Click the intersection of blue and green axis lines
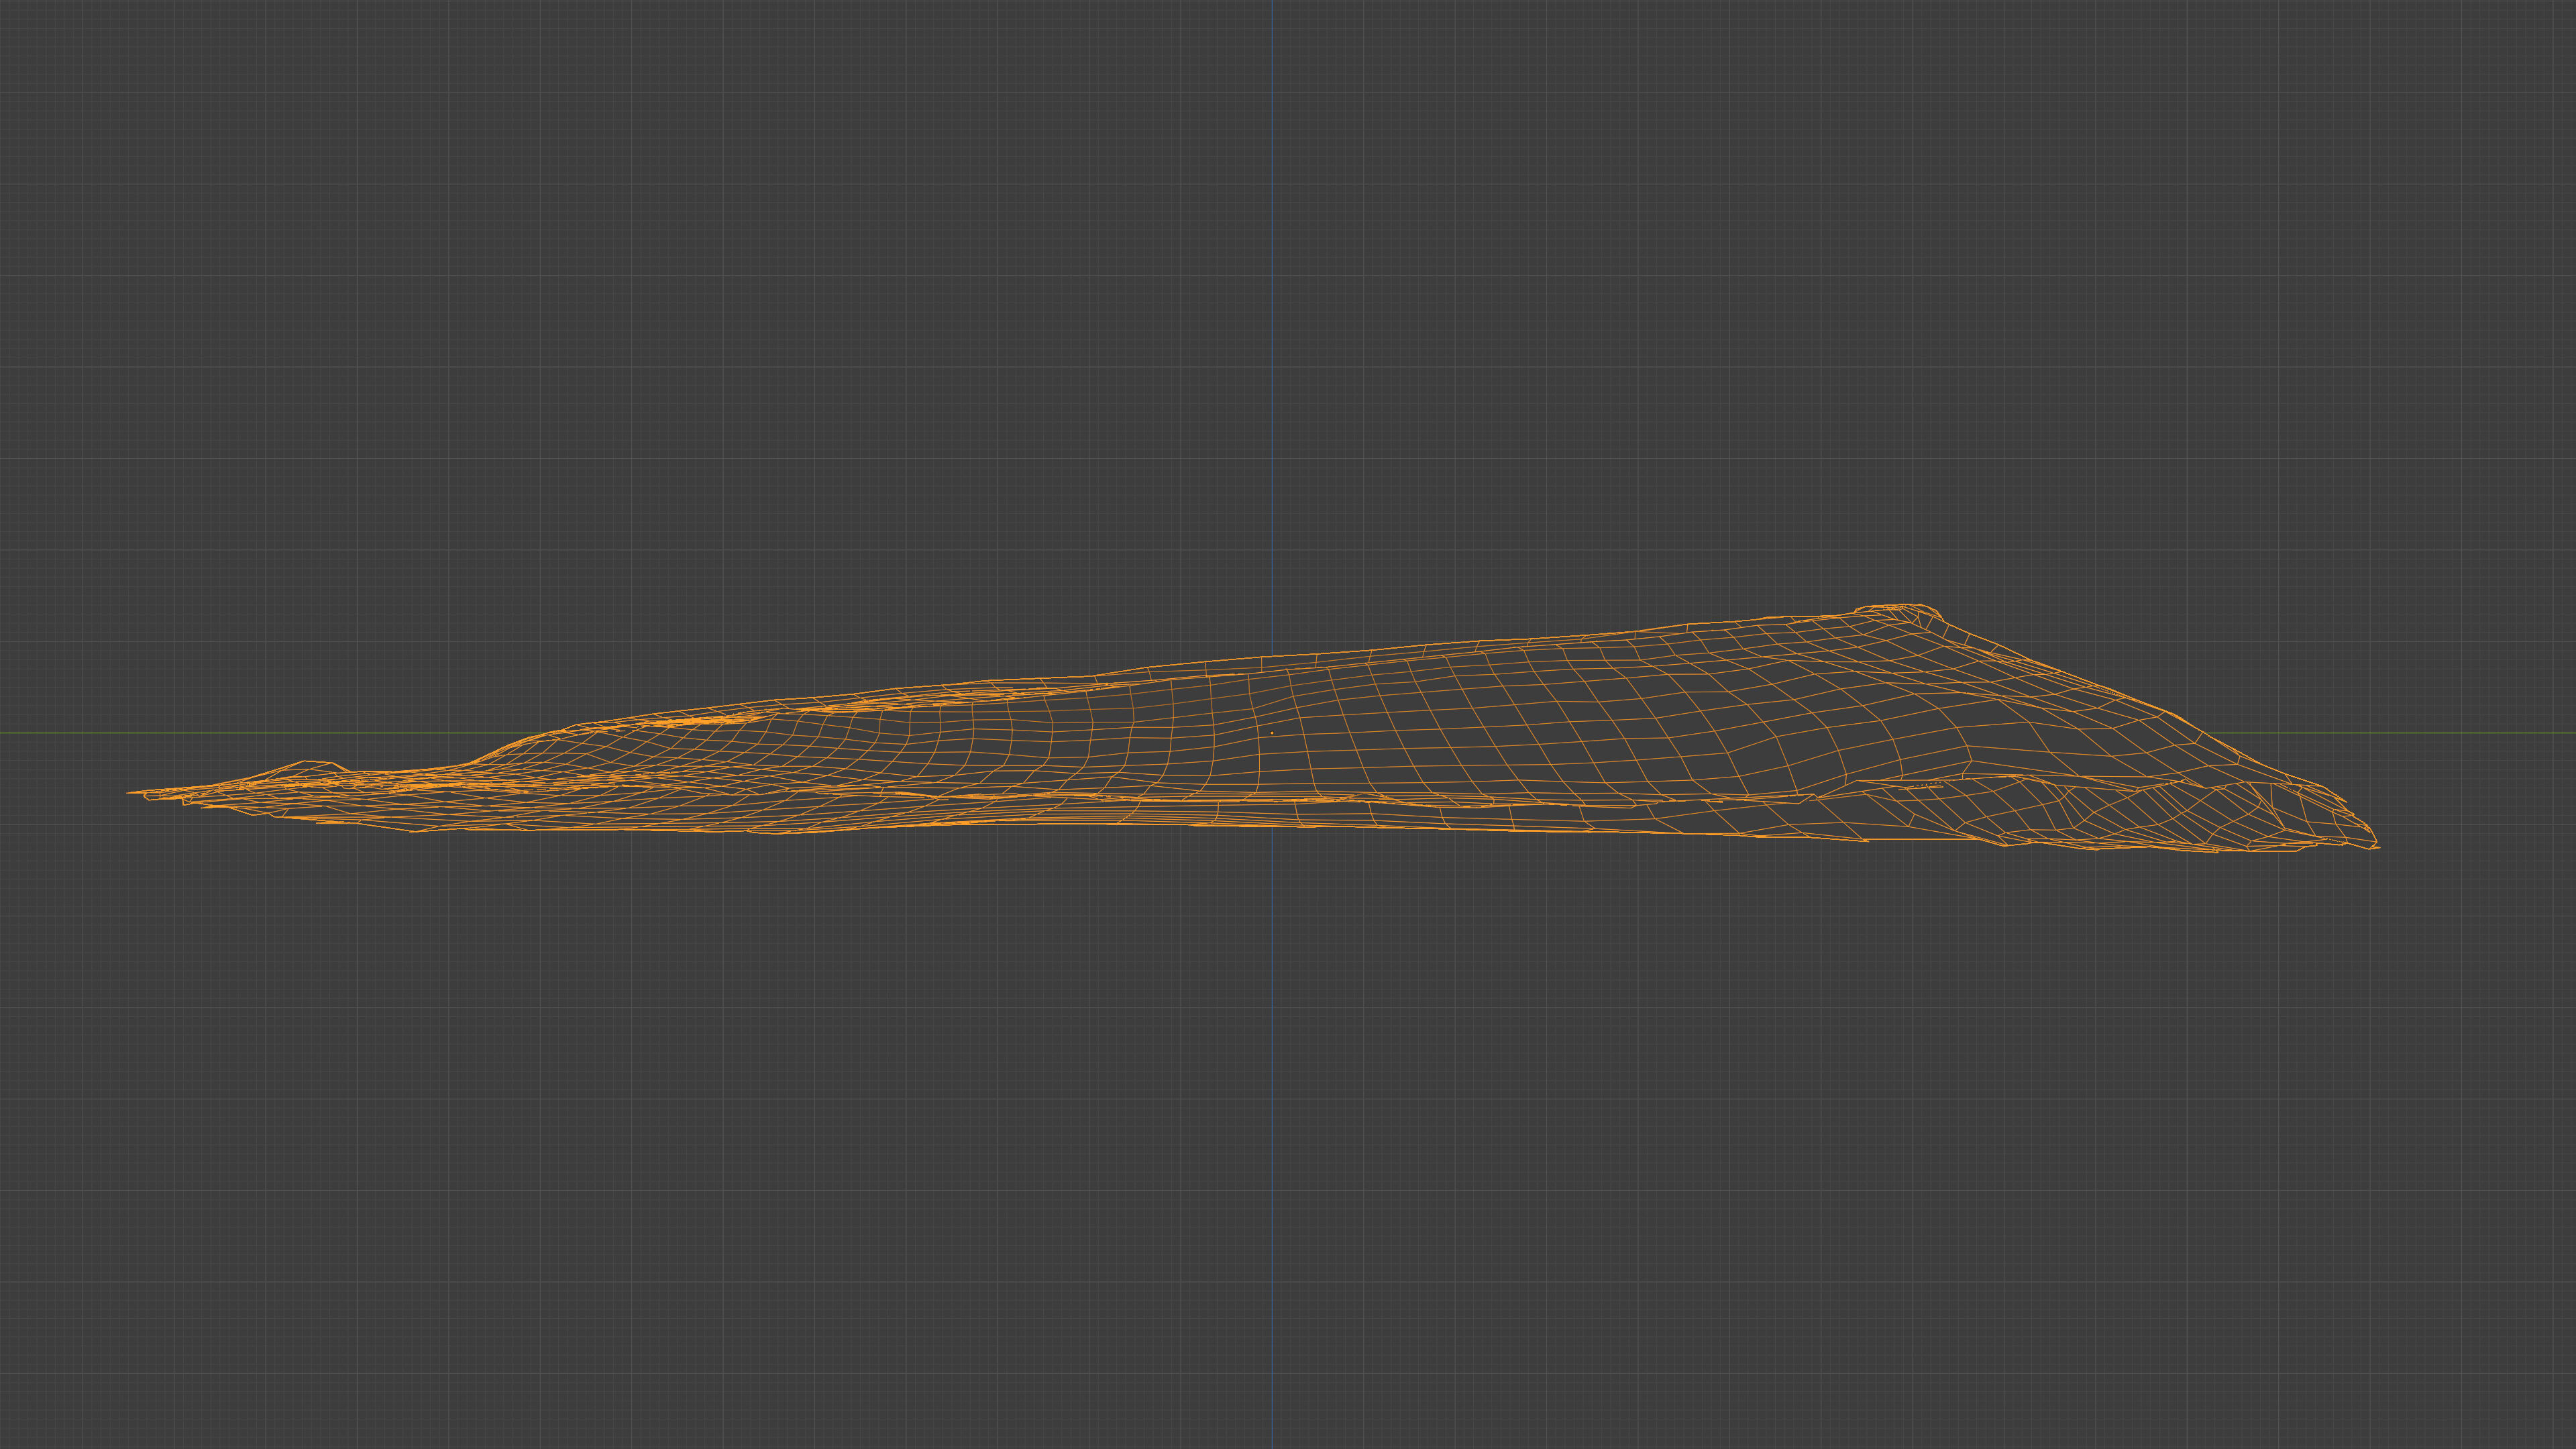 [x=1272, y=733]
